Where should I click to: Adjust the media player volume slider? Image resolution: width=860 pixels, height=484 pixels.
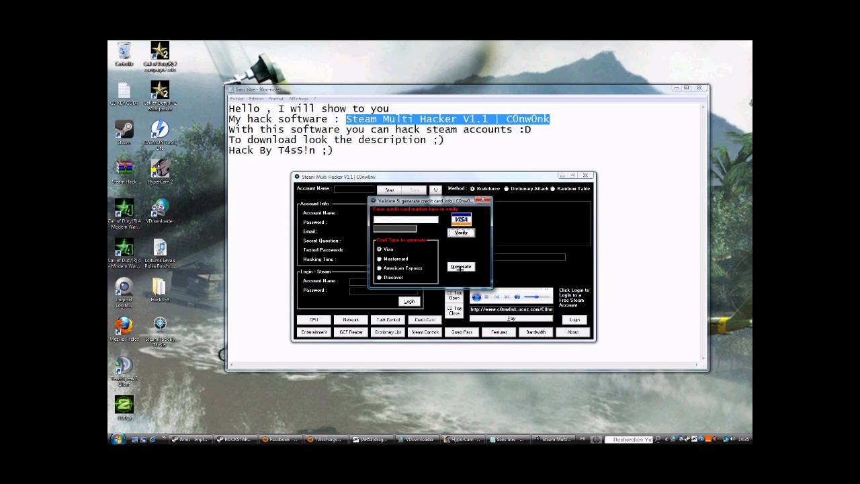tap(536, 296)
